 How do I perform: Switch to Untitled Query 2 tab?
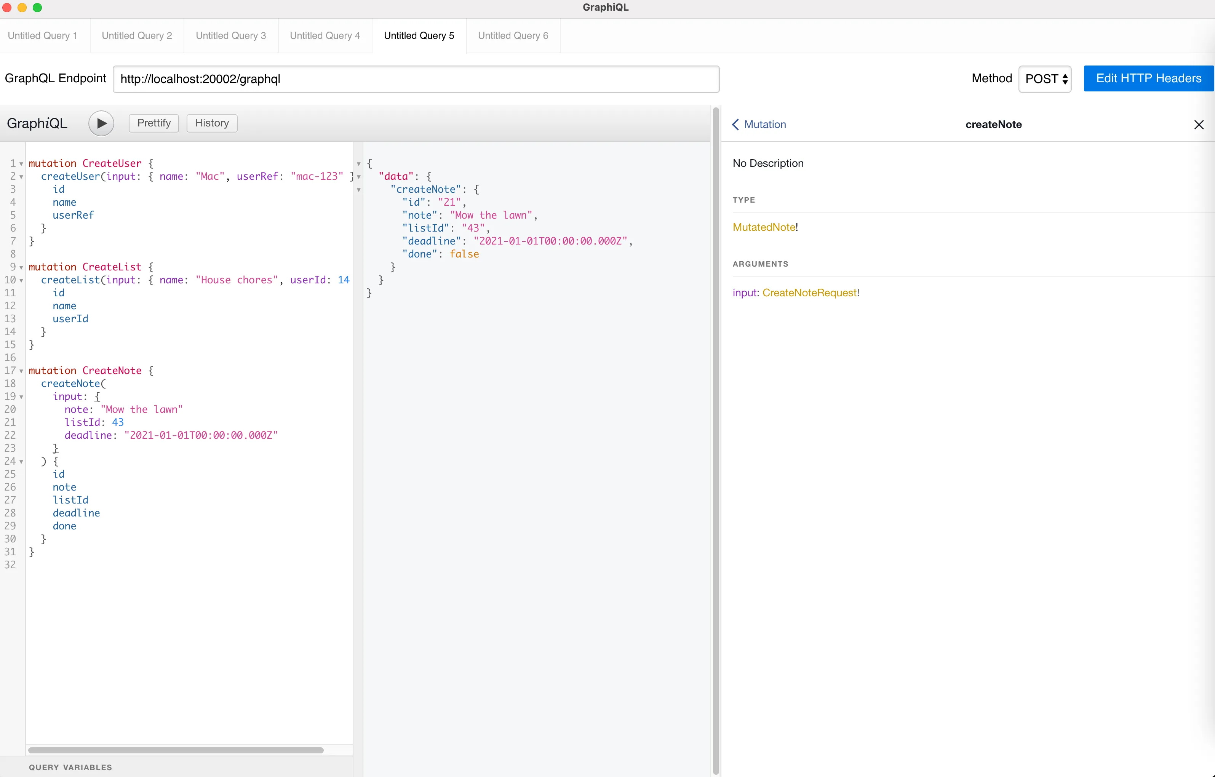(137, 36)
